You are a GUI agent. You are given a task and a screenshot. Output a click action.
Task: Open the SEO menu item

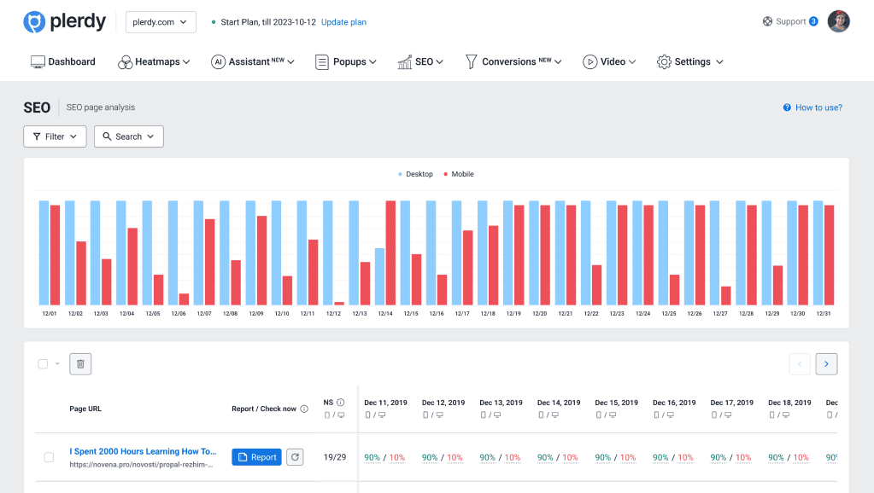click(420, 61)
